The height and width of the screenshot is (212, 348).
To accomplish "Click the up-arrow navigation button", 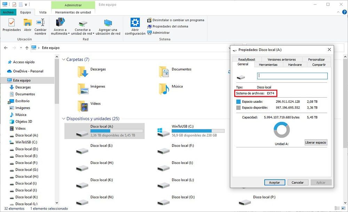I will (27, 48).
